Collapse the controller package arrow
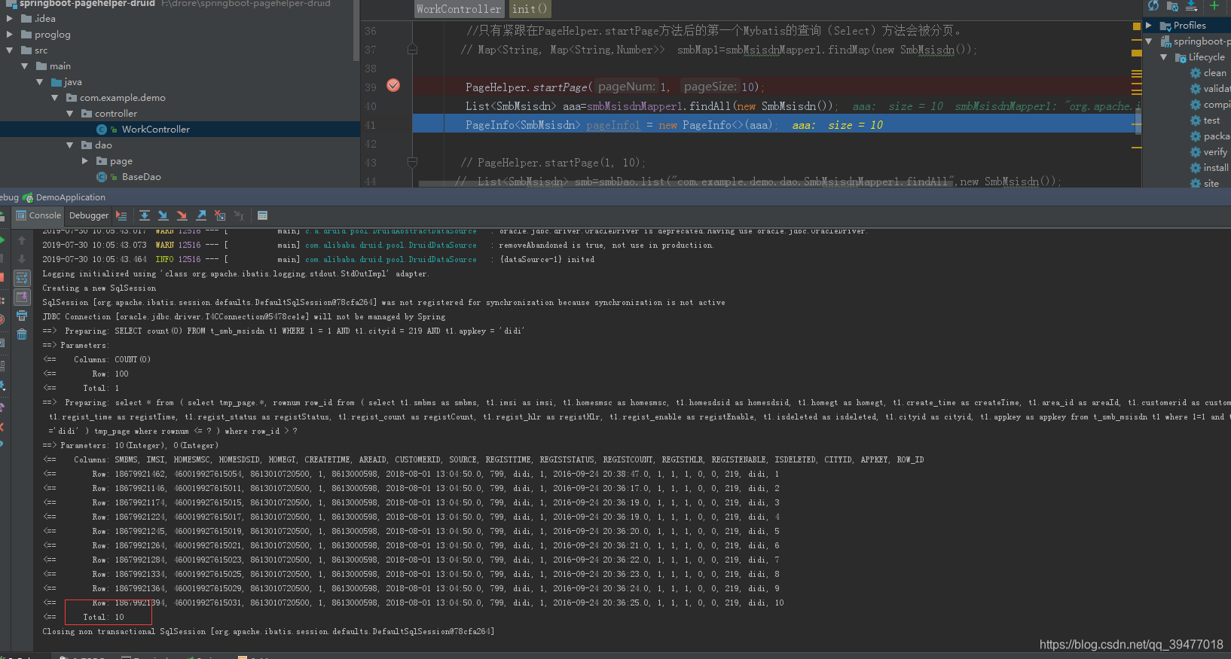The image size is (1231, 659). [x=70, y=114]
